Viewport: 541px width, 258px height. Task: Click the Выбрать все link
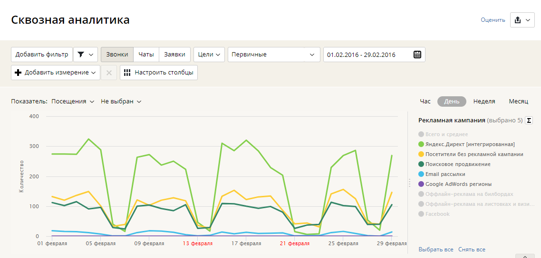coord(436,249)
